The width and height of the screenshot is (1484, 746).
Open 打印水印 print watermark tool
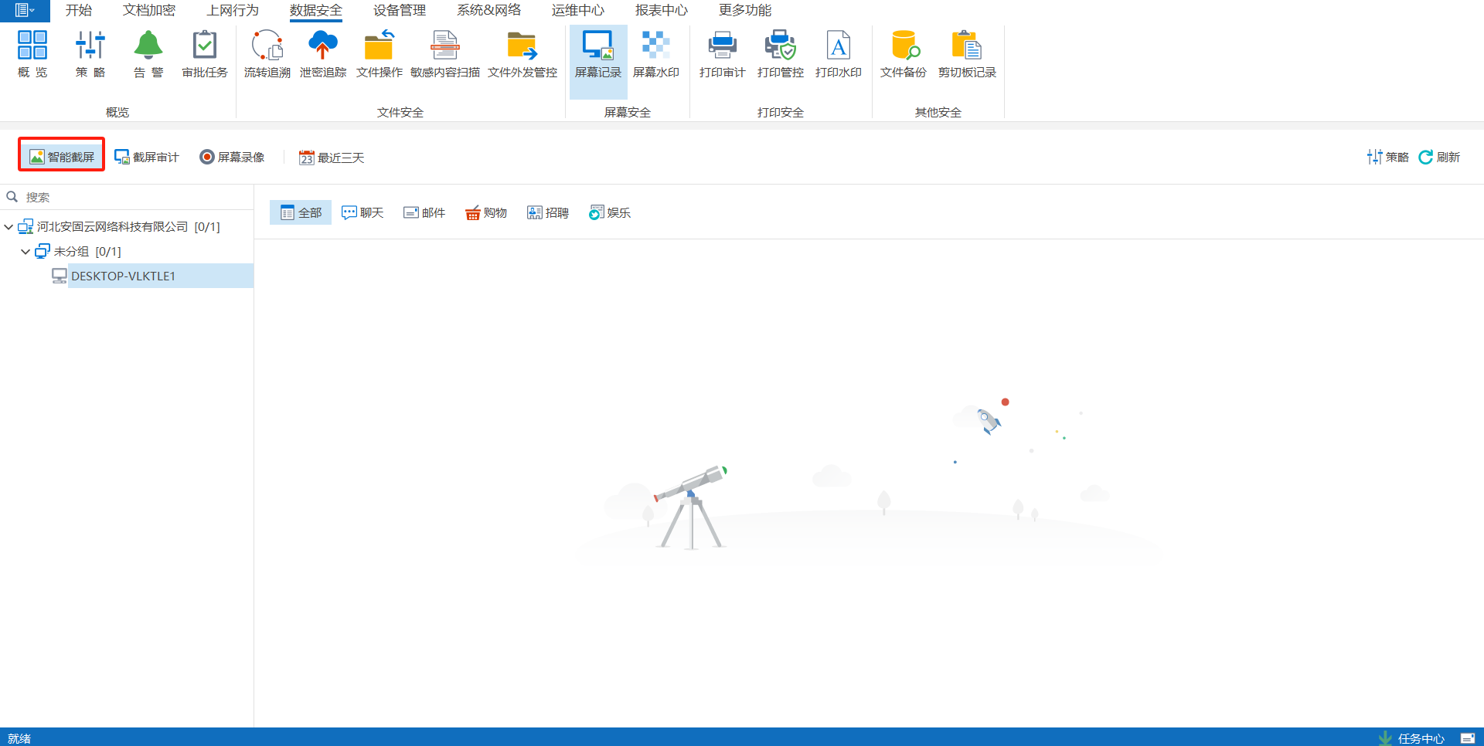839,54
